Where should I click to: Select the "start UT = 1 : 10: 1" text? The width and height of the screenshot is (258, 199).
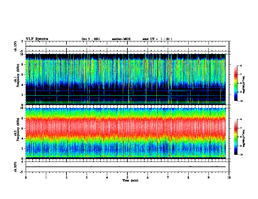(157, 39)
